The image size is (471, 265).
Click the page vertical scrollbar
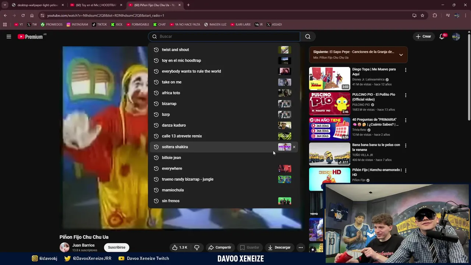(x=469, y=77)
